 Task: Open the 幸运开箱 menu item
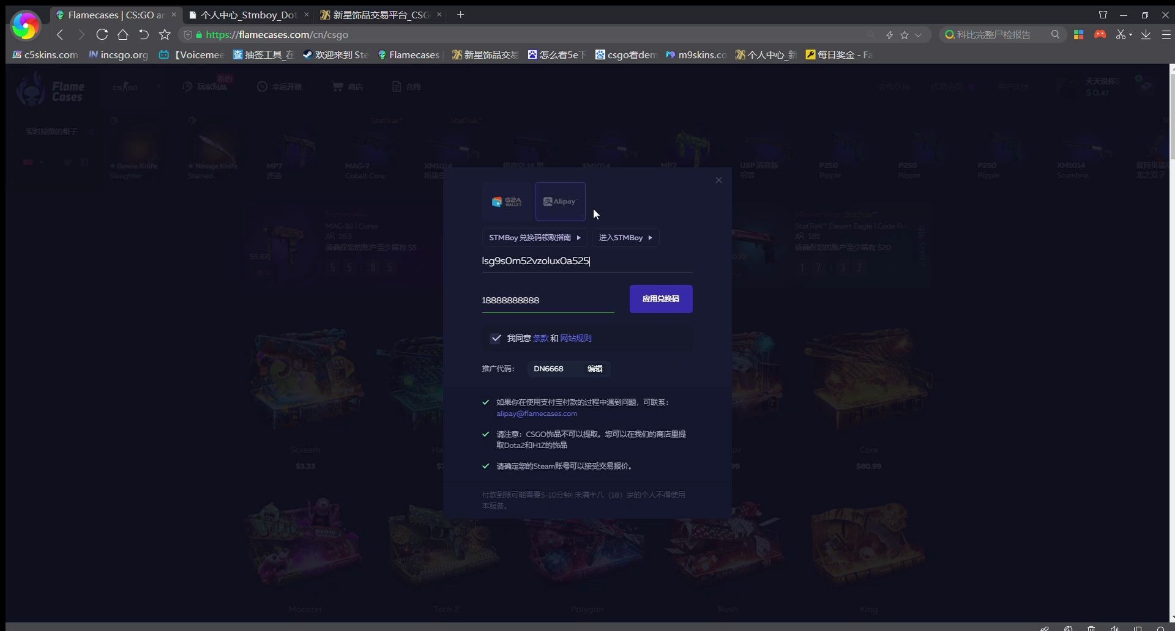click(280, 87)
